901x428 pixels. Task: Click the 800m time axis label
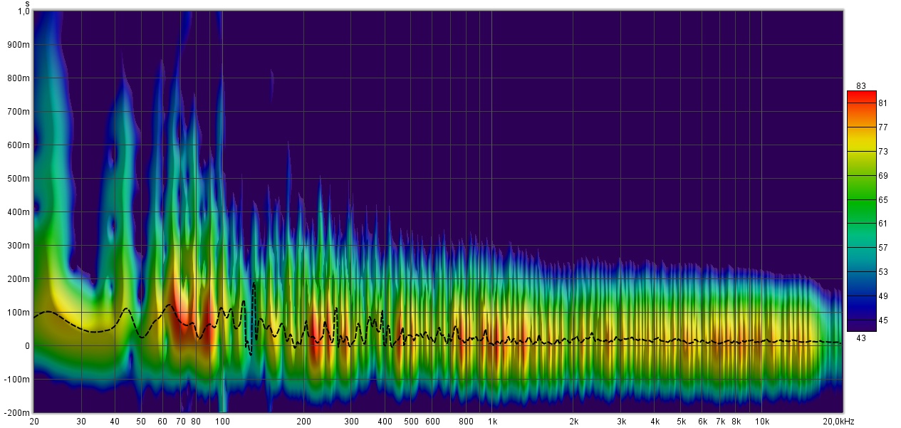(x=20, y=78)
